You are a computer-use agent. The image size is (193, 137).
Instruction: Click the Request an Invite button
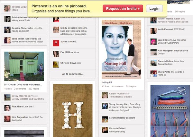[x=123, y=8]
